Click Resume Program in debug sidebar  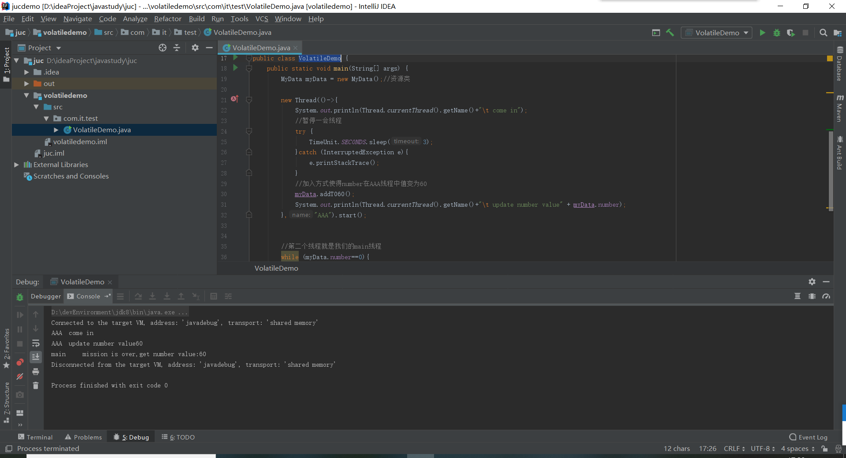click(20, 315)
